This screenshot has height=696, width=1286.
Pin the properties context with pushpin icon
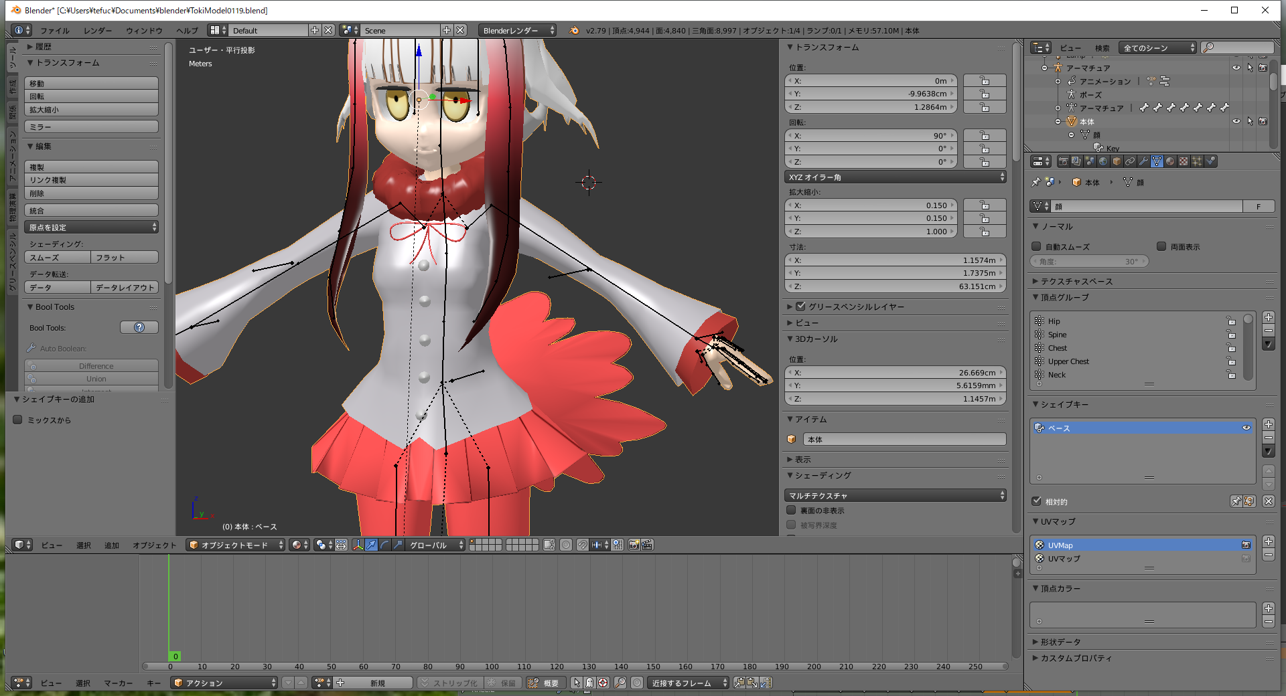click(1036, 182)
